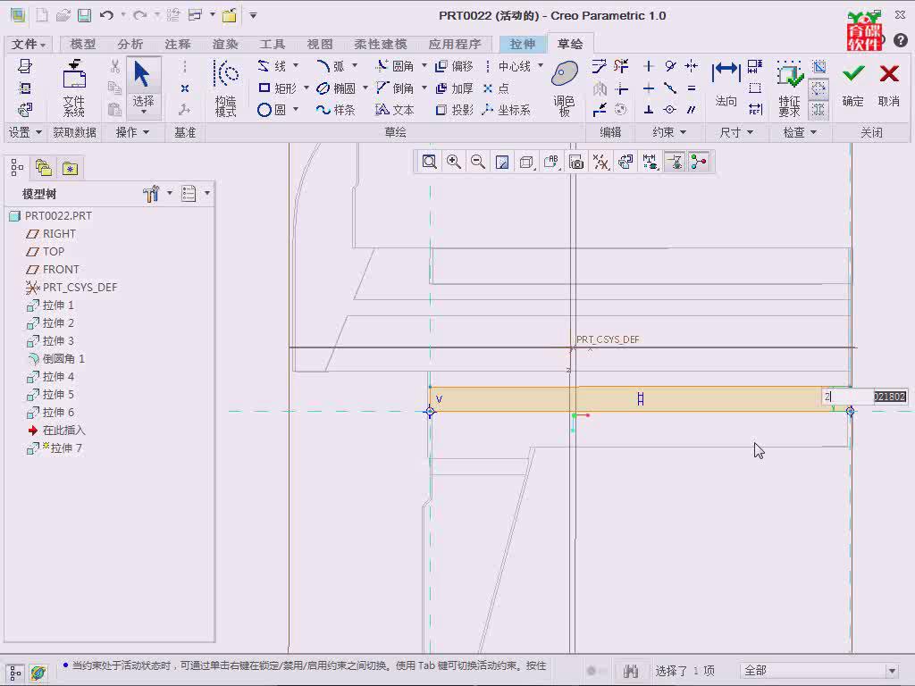Select the Chamfer (倒角) sketch tool

pyautogui.click(x=395, y=88)
